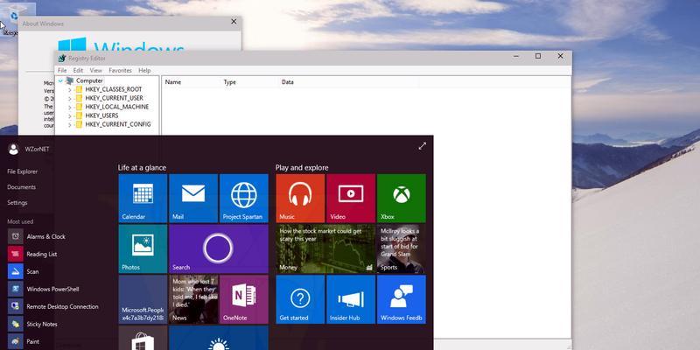Click the Reading List icon
The height and width of the screenshot is (350, 700).
click(x=16, y=254)
